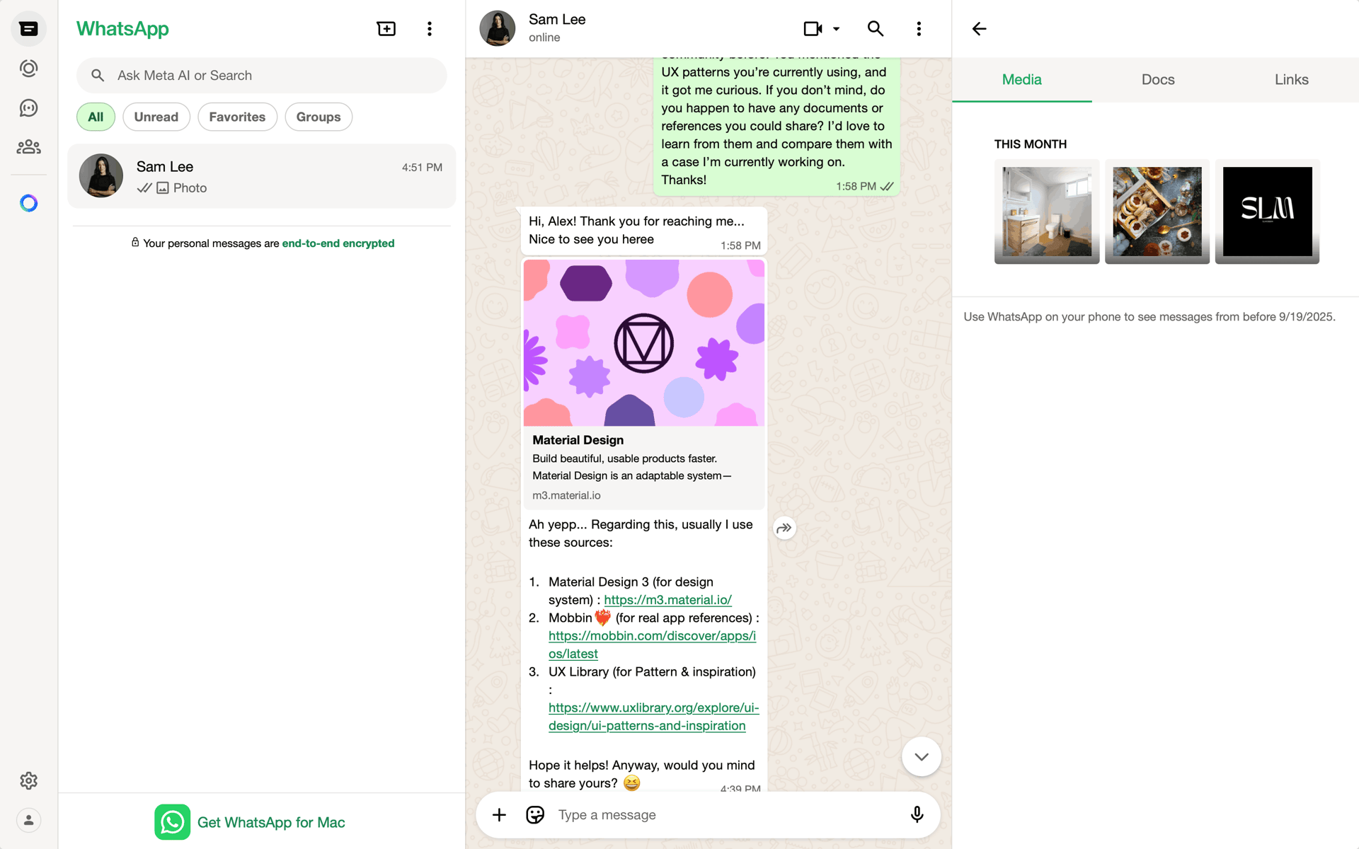Click Get WhatsApp for Mac

[x=271, y=822]
